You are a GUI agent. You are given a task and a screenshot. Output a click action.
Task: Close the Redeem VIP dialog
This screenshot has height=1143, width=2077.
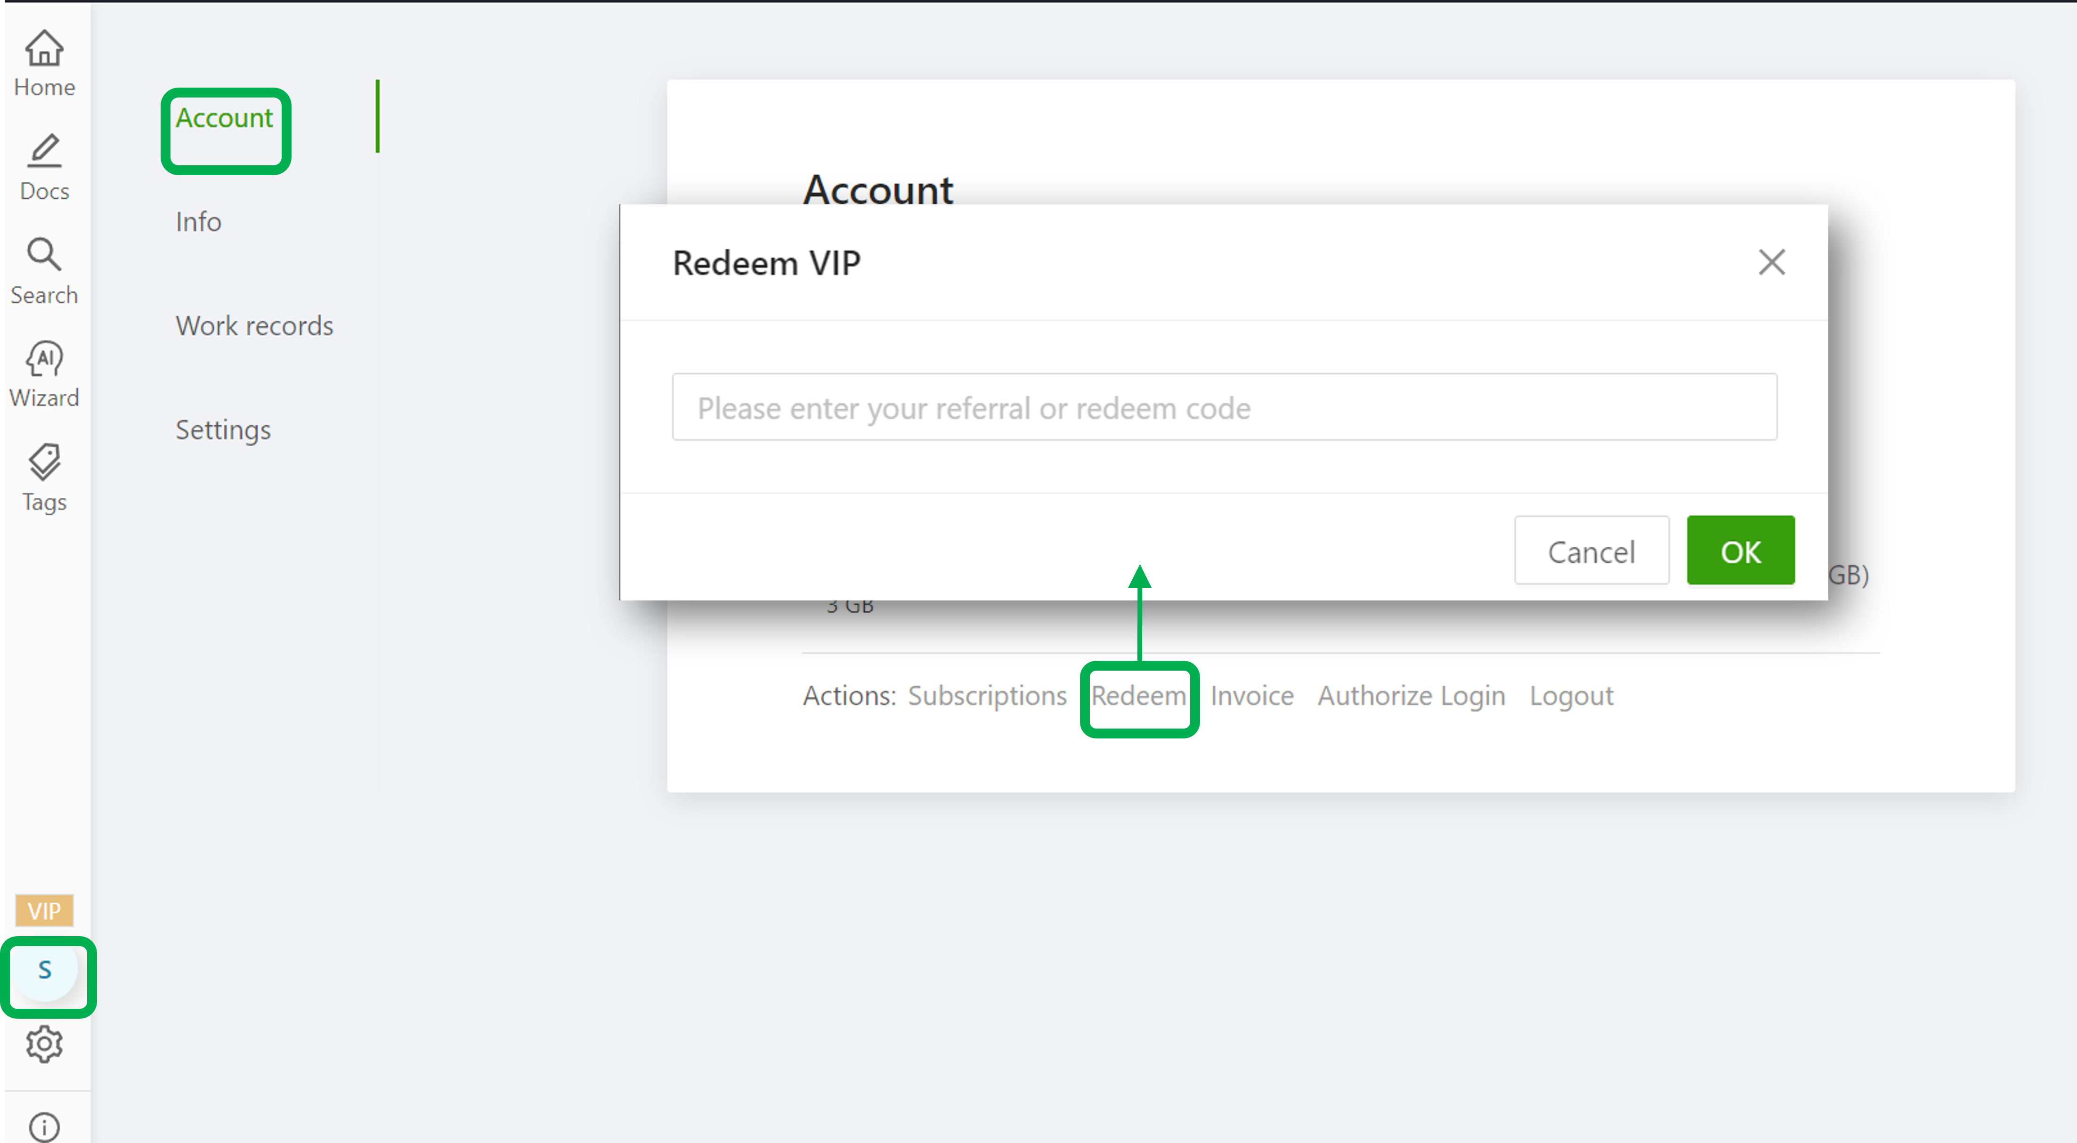tap(1771, 262)
